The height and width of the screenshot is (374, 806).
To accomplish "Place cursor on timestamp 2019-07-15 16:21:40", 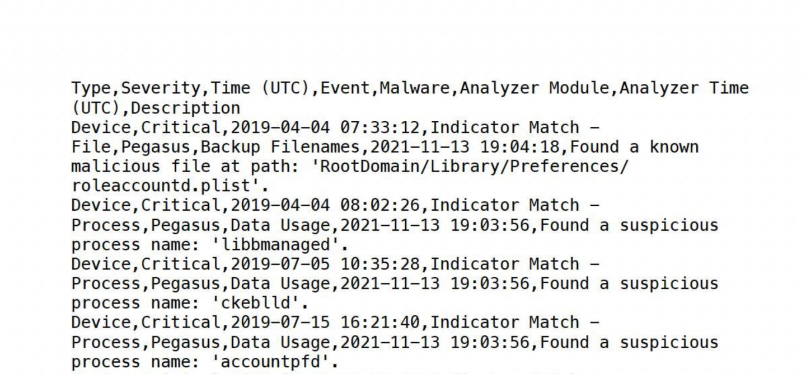I will (x=325, y=323).
